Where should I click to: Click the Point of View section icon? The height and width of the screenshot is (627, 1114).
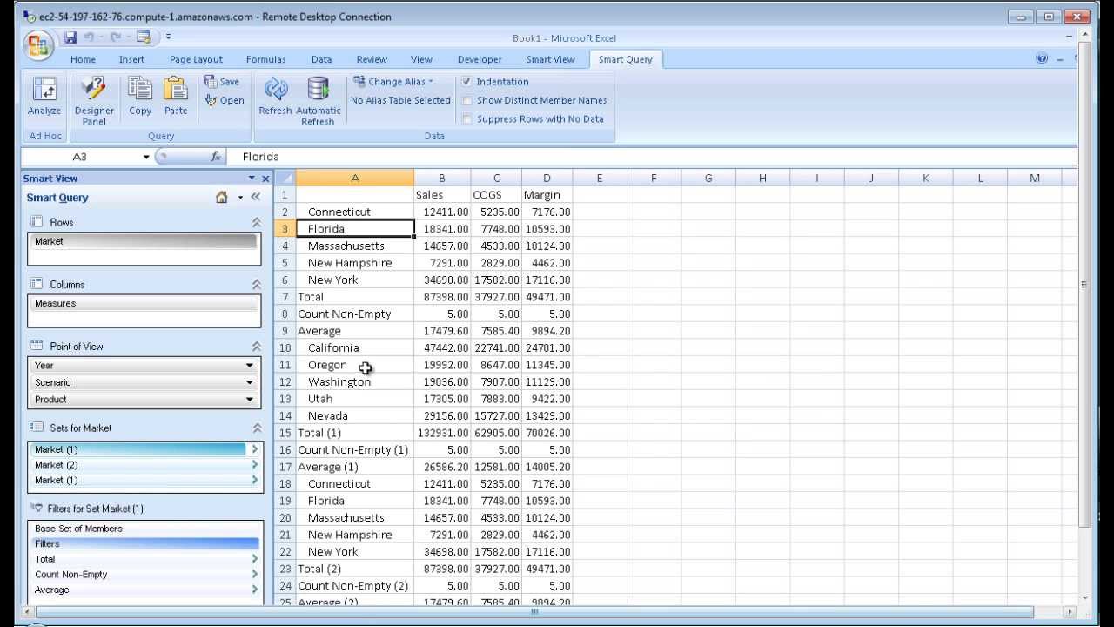coord(37,346)
